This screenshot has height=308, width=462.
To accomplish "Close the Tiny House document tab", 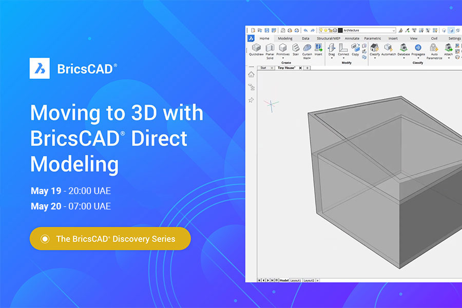I will point(300,68).
